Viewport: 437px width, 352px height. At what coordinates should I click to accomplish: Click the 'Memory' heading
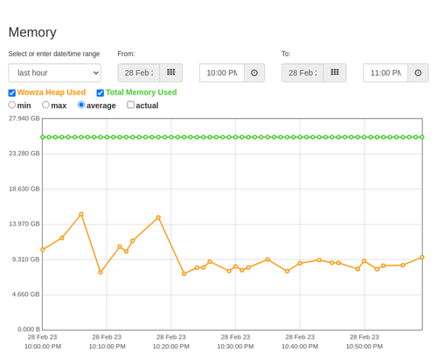(32, 32)
